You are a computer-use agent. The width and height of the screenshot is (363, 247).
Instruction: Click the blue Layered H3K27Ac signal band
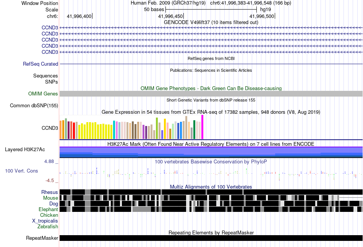(x=211, y=152)
